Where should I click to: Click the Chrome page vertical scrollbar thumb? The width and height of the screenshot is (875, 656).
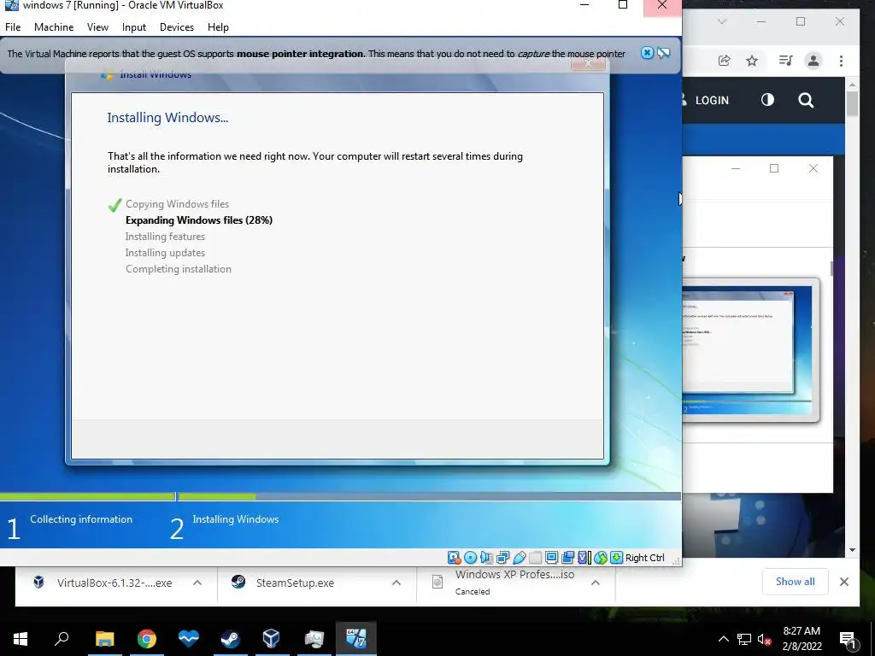pos(852,102)
